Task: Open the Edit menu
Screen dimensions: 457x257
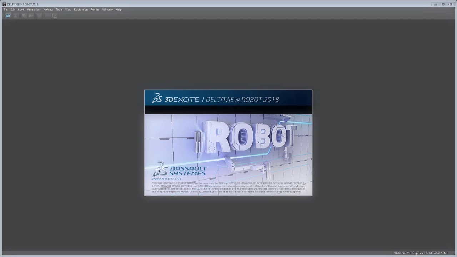Action: coord(13,10)
